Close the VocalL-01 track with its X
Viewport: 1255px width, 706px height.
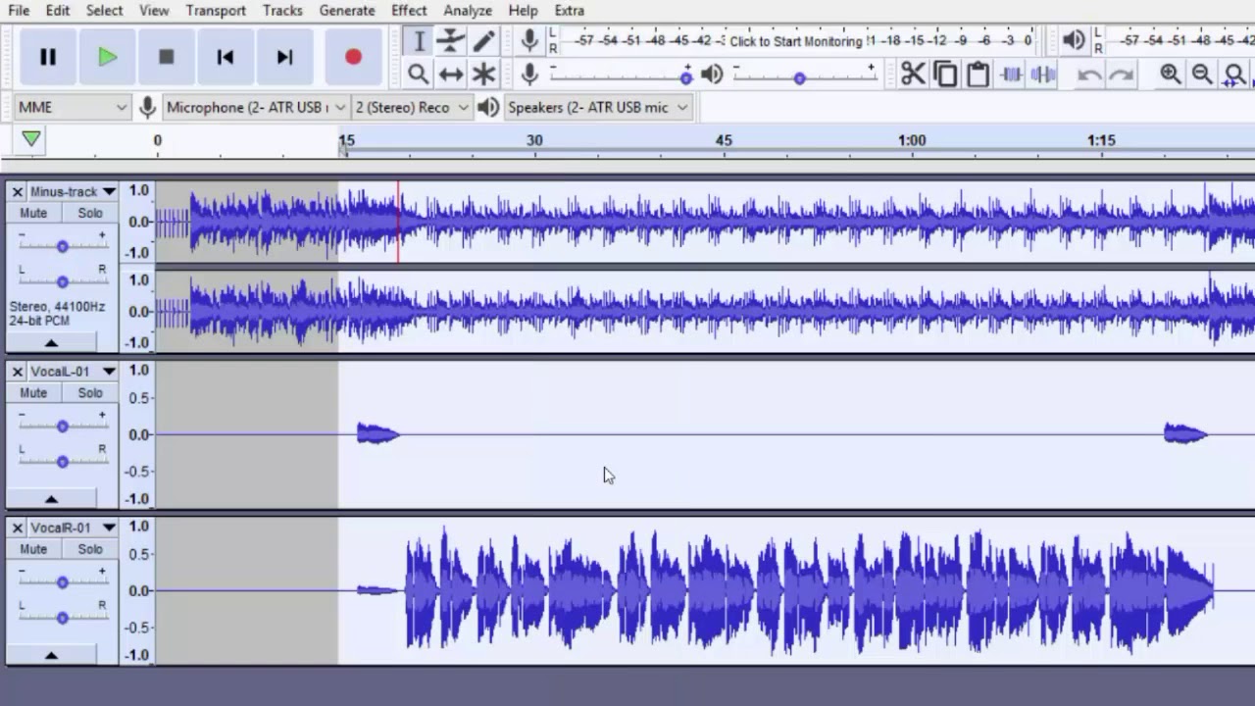click(x=17, y=372)
